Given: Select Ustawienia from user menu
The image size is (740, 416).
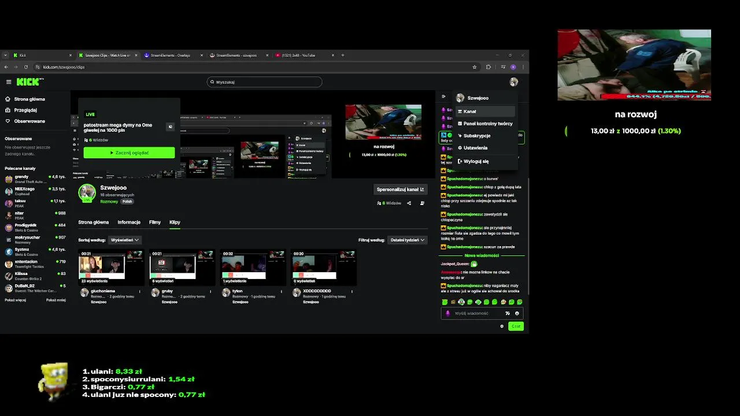Looking at the screenshot, I should 484,148.
